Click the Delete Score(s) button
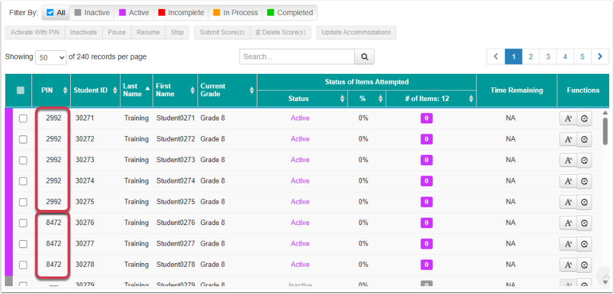Screen dimensions: 614x294 tap(280, 33)
